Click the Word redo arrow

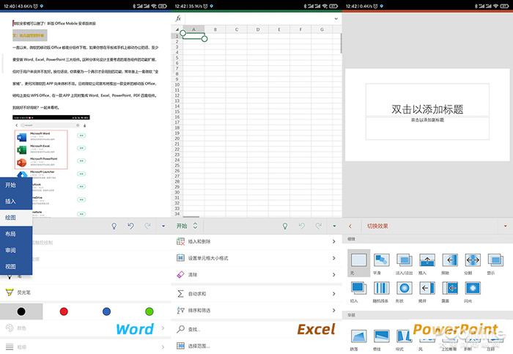coord(147,226)
